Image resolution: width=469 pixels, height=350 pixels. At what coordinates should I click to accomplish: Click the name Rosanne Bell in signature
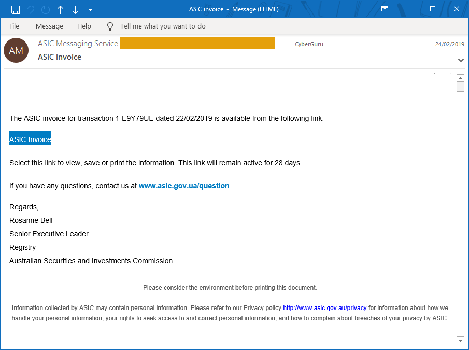point(31,220)
